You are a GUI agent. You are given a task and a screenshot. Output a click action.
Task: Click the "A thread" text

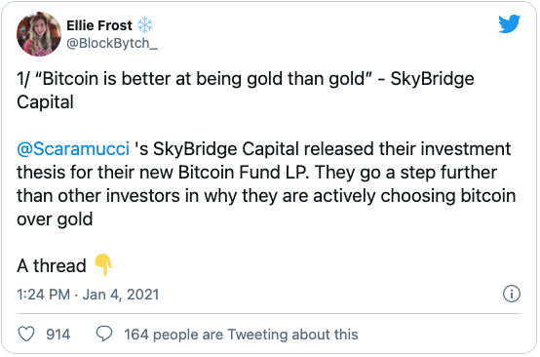click(52, 265)
